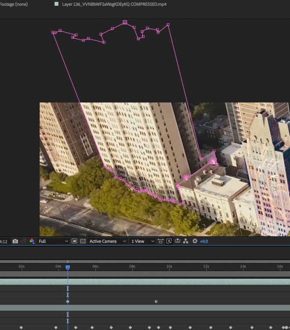Toggle Pixel Aspect Ratio Correction icon
The image size is (290, 330).
160,241
